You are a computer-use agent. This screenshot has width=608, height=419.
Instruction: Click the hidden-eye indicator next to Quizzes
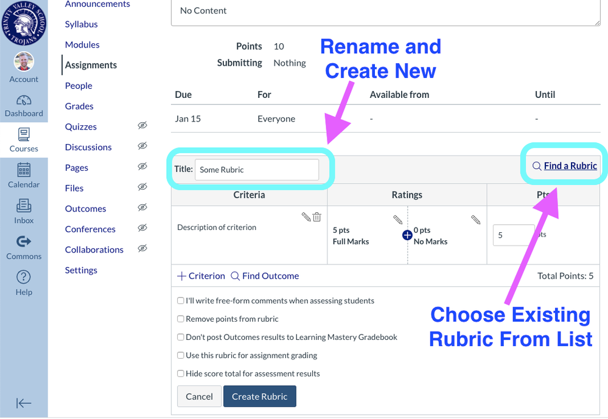coord(142,126)
